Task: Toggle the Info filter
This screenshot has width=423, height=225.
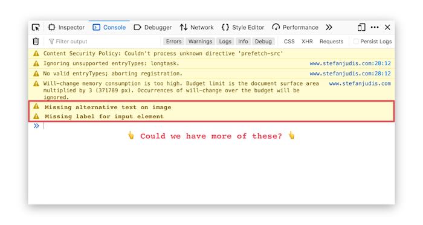Action: (x=243, y=42)
